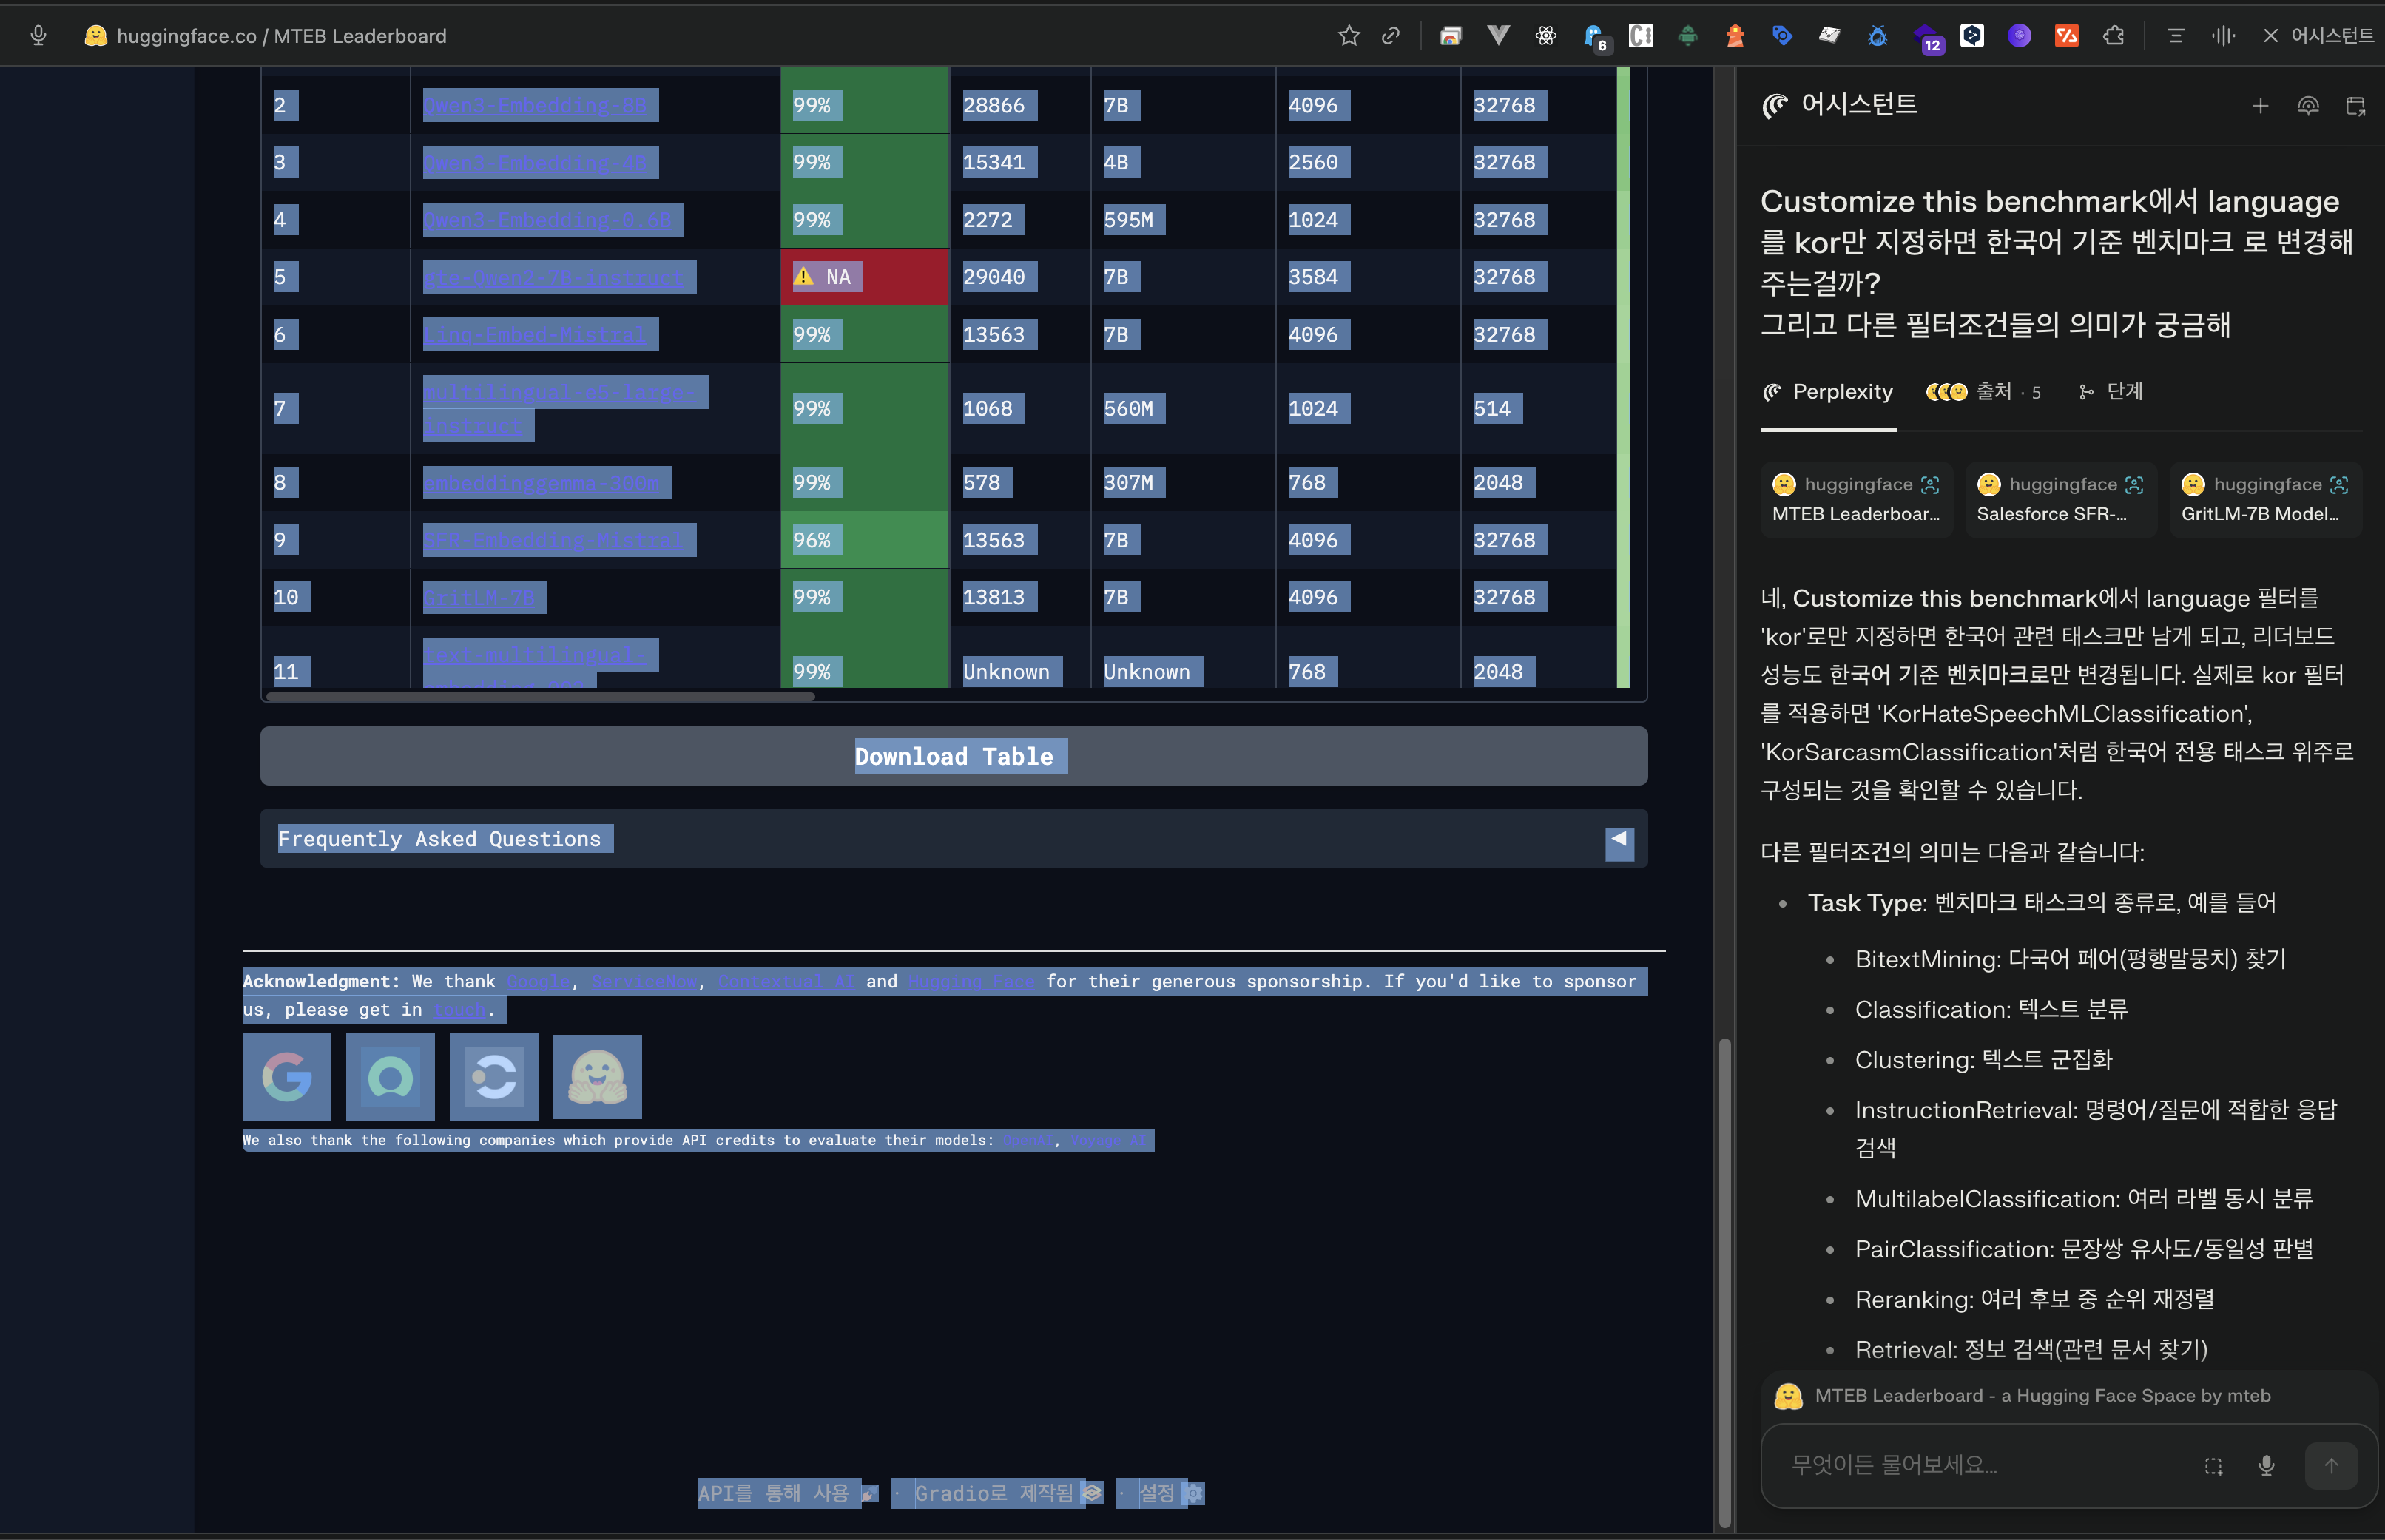The width and height of the screenshot is (2385, 1540).
Task: Click the Google sponsor logo thumbnail
Action: [x=287, y=1076]
